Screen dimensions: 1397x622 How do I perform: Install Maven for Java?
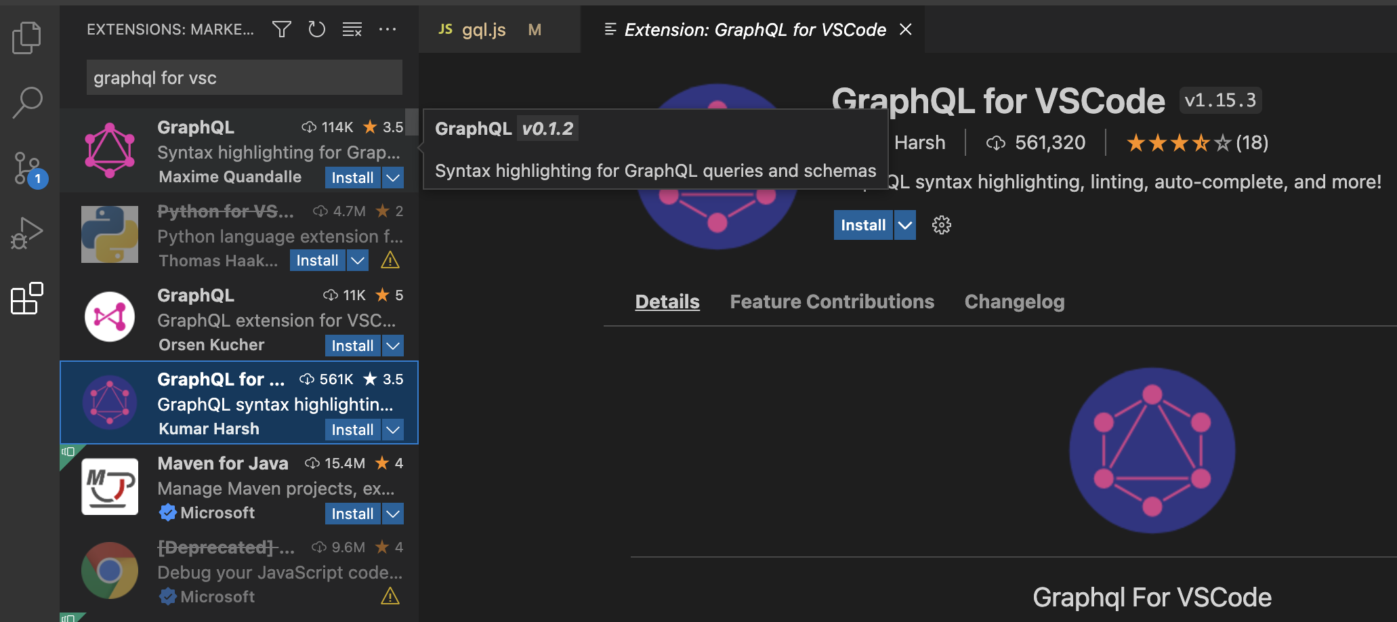click(x=352, y=514)
